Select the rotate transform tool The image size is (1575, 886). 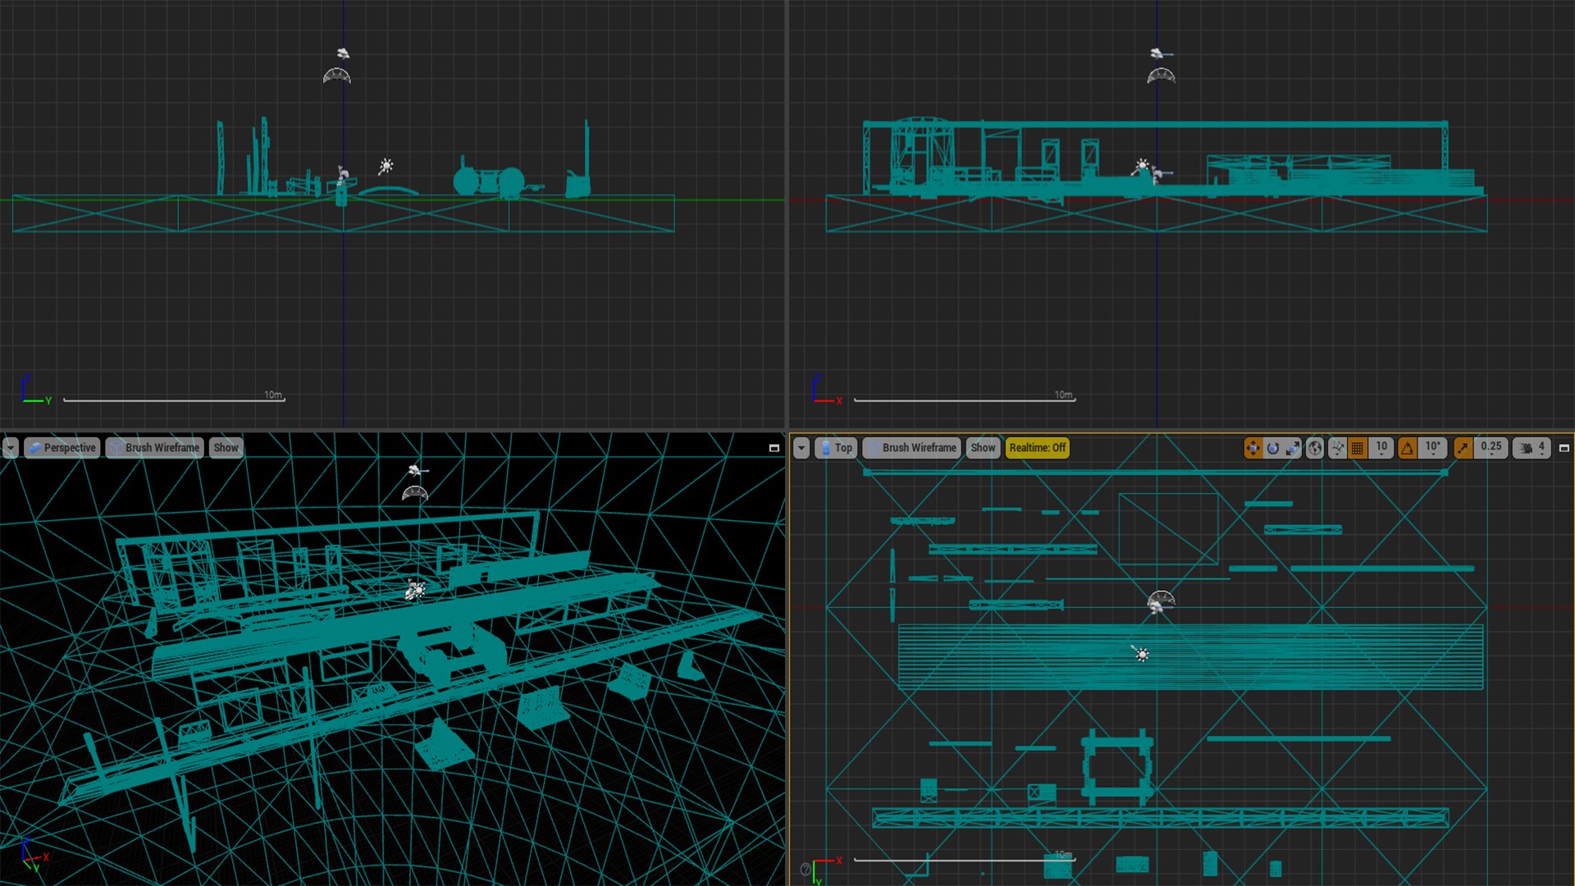click(1273, 448)
